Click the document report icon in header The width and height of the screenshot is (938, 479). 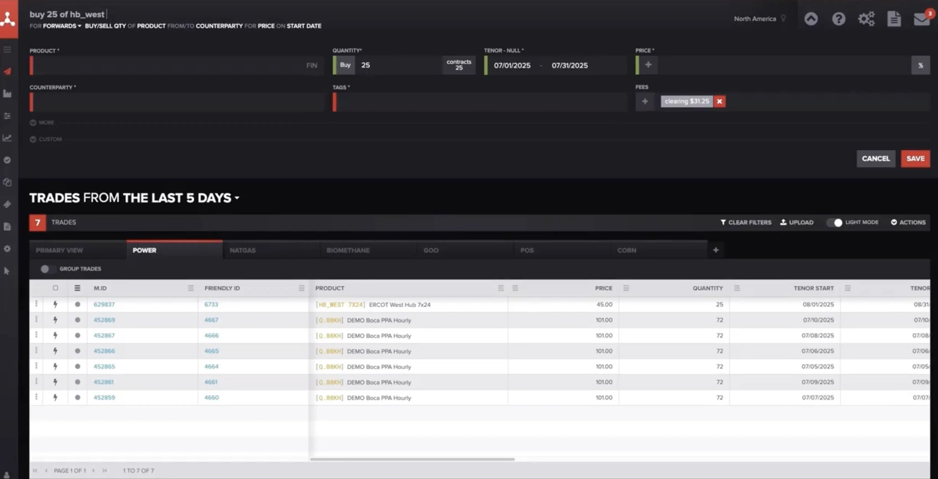coord(894,19)
